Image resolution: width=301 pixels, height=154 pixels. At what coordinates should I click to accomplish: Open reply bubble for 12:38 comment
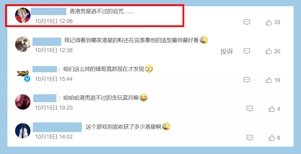point(247,51)
